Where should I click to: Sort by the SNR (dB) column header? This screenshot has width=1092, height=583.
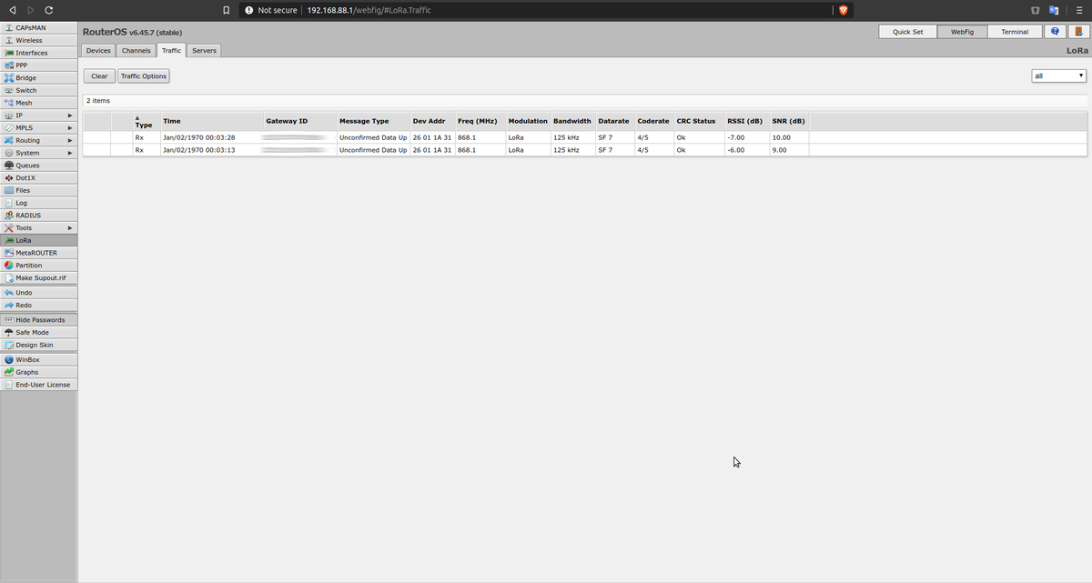pyautogui.click(x=788, y=122)
